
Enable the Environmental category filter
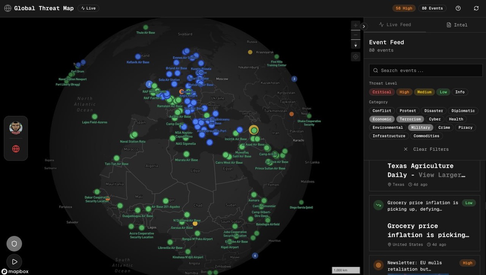(388, 128)
